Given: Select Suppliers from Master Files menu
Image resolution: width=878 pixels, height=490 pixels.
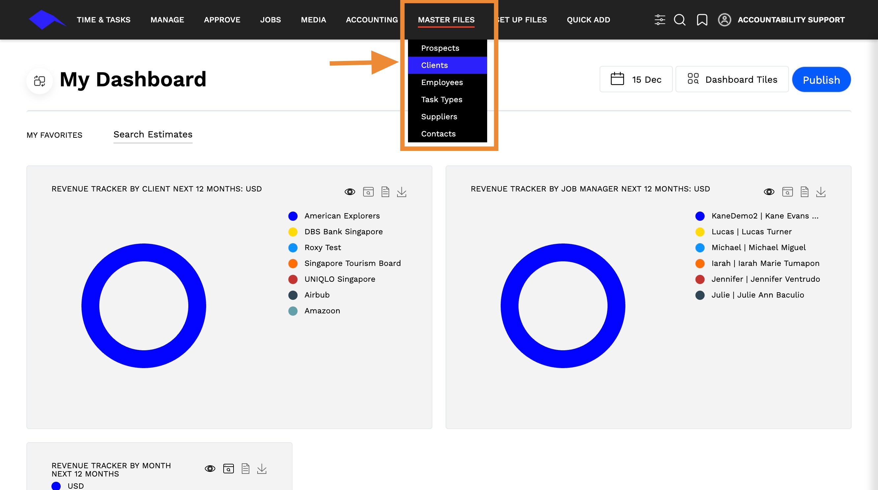Looking at the screenshot, I should tap(448, 116).
